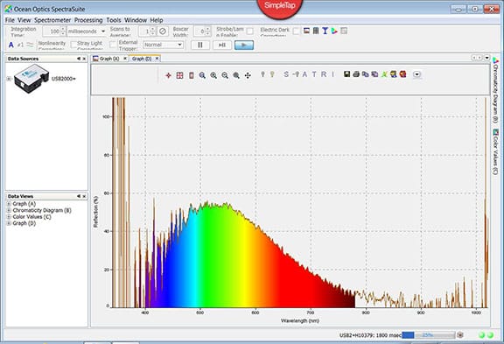Viewport: 504px width, 344px height.
Task: Click the table columns icon in top toolbar
Action: [x=316, y=31]
